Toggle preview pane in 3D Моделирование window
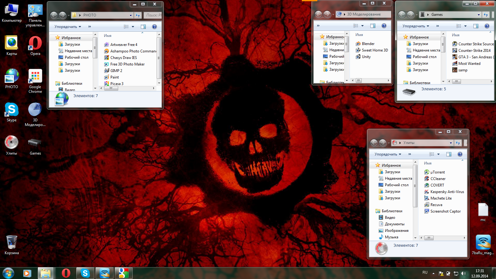Image resolution: width=496 pixels, height=279 pixels. point(373,26)
